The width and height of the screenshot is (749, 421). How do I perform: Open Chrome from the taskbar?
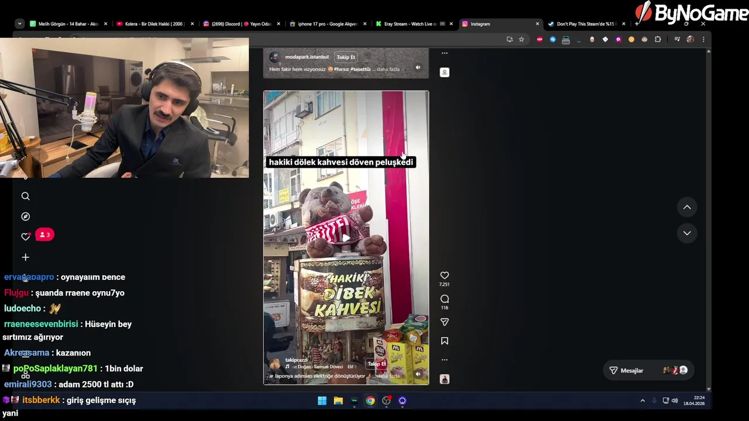[x=370, y=401]
